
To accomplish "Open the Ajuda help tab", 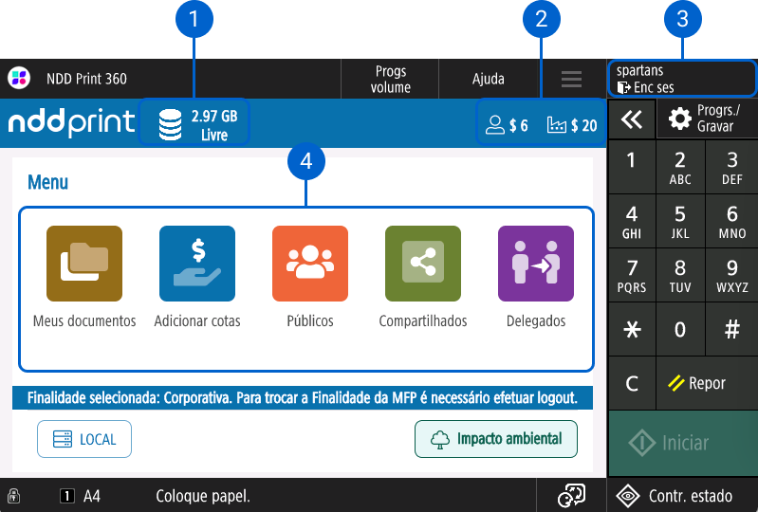I will click(x=489, y=80).
